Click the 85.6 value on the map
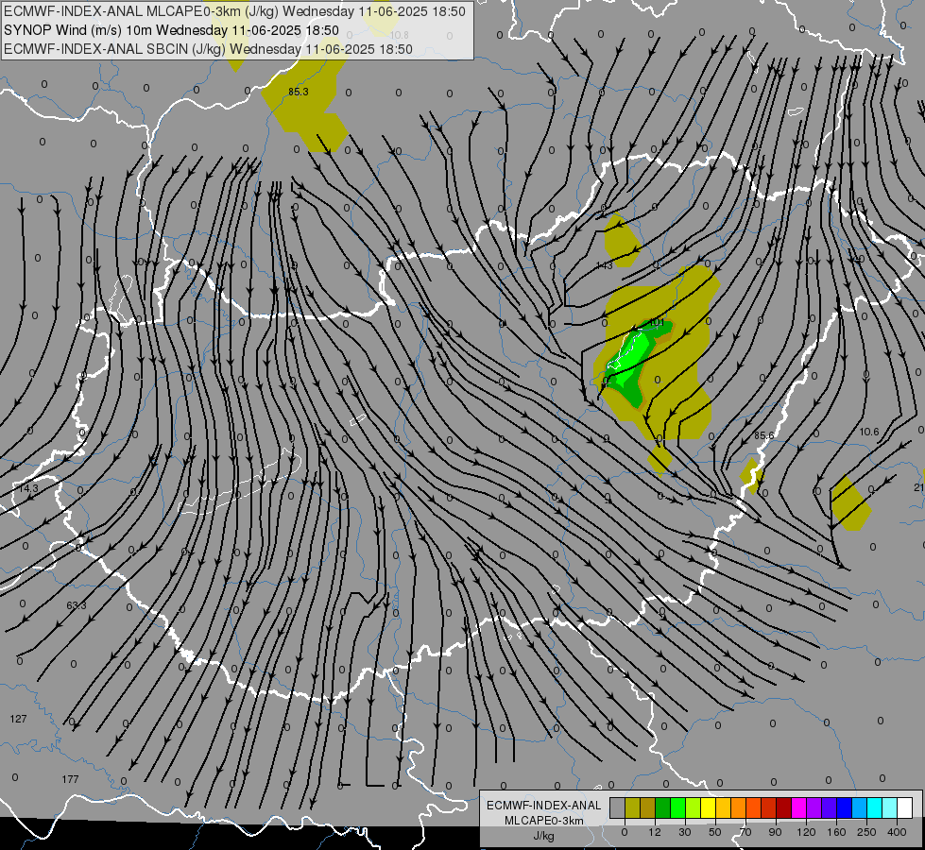 (x=764, y=435)
